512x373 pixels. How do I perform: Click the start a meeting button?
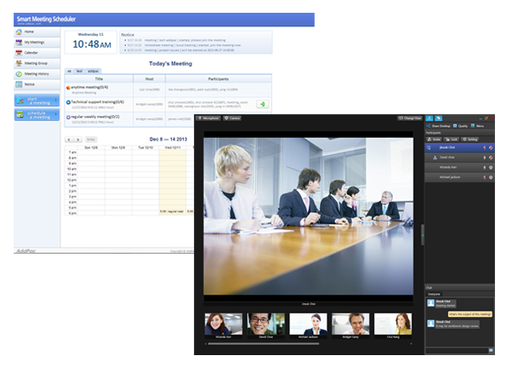pos(37,100)
